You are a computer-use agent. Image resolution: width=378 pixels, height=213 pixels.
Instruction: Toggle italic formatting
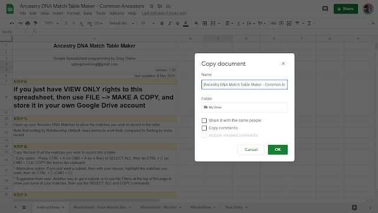click(x=170, y=24)
